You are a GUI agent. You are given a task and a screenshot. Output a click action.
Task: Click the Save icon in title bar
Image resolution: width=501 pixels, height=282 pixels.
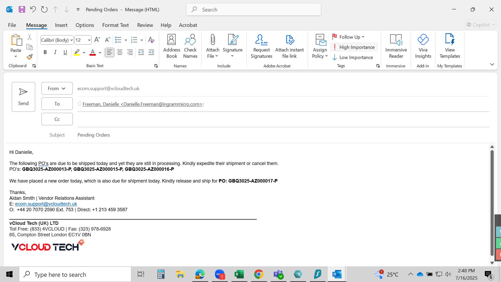pyautogui.click(x=22, y=10)
